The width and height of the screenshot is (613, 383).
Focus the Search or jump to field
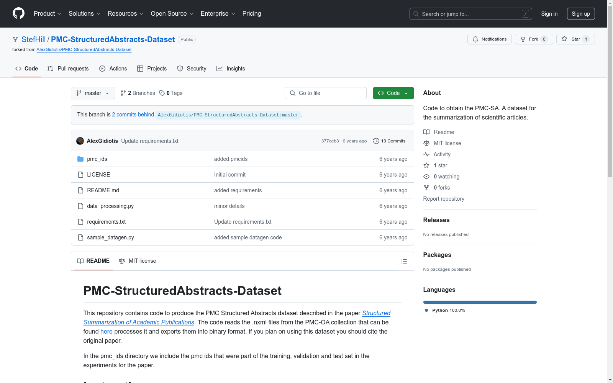pos(471,14)
